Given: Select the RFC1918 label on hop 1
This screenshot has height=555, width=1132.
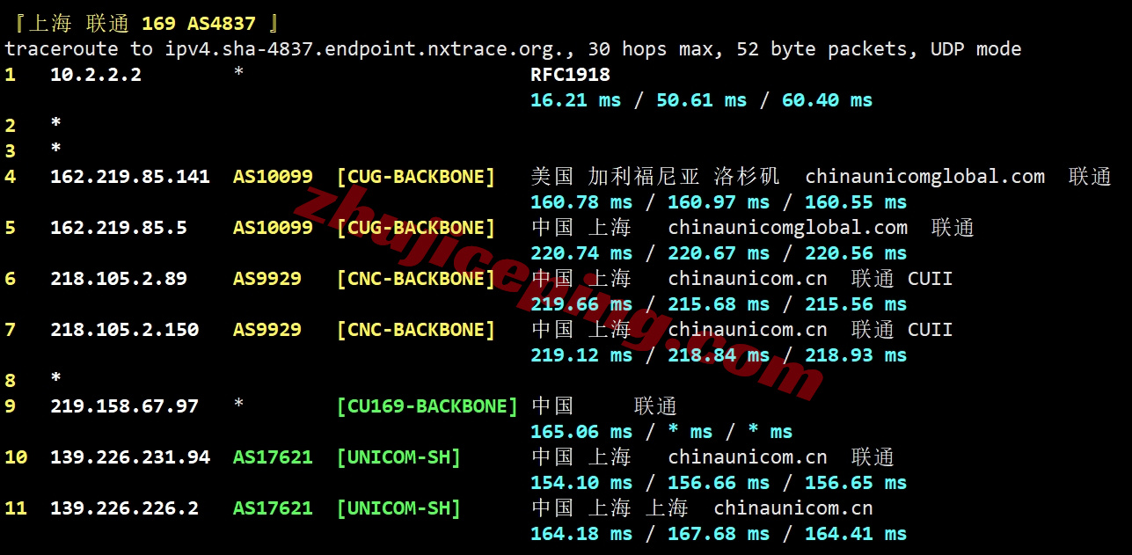Looking at the screenshot, I should tap(569, 75).
